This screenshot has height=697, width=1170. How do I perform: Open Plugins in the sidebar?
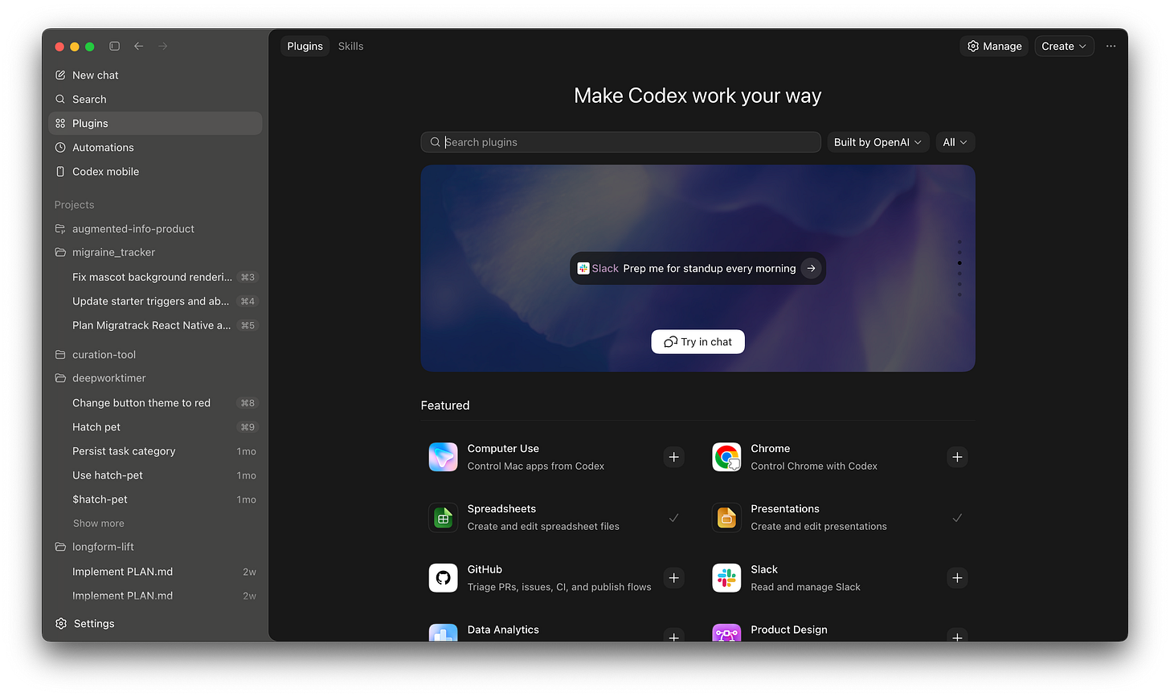point(156,124)
